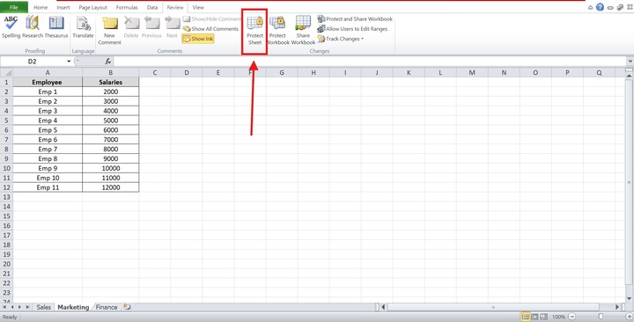Click the Zoom out minus button
634x322 pixels.
tap(571, 317)
